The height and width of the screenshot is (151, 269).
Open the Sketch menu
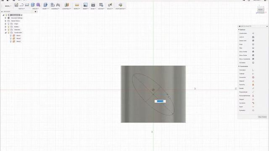(21, 9)
